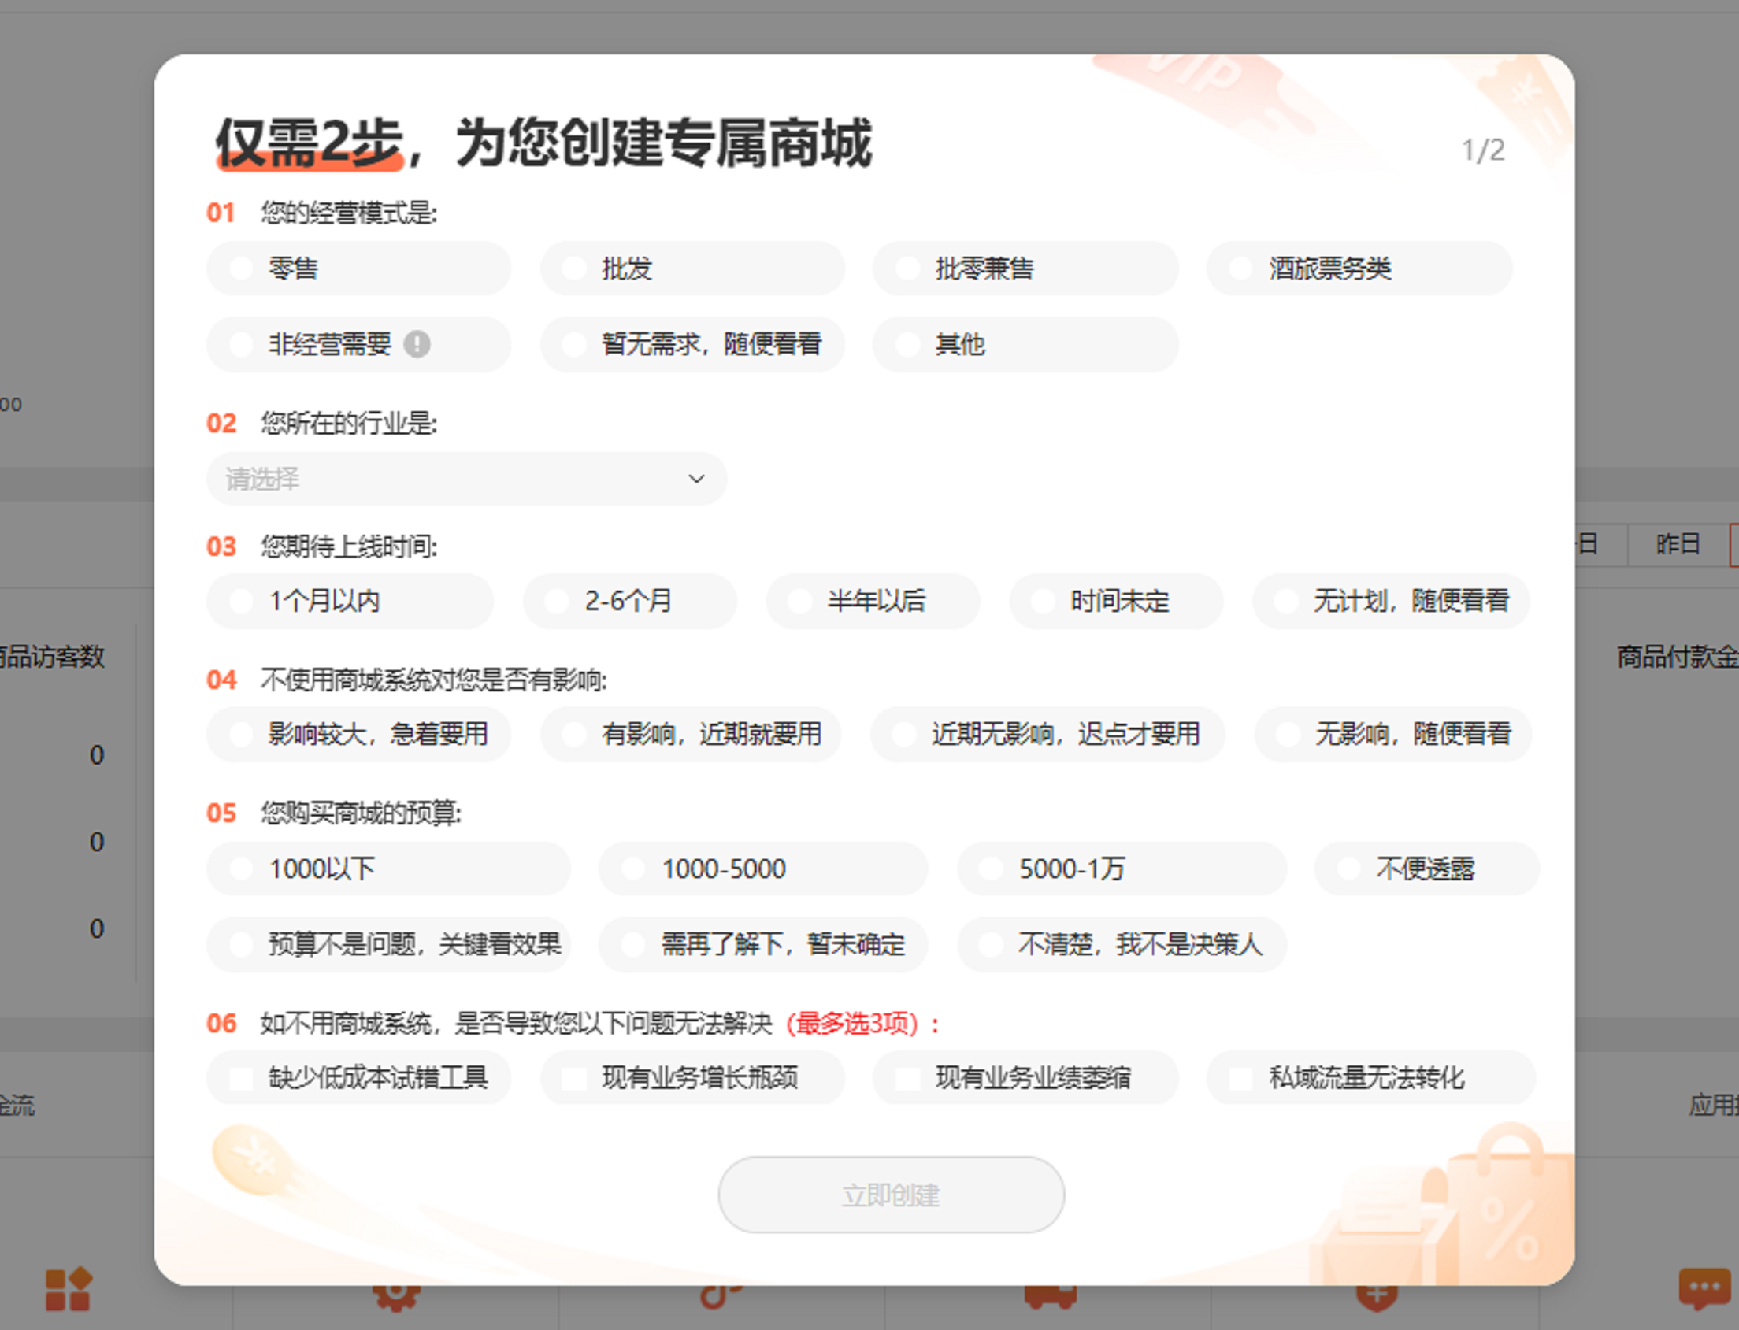
Task: Click the orange apps grid icon
Action: click(x=68, y=1290)
